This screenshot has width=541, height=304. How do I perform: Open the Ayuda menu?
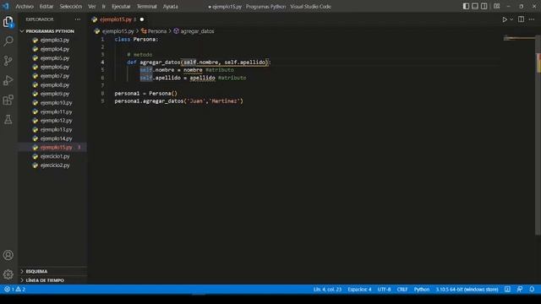(x=171, y=6)
